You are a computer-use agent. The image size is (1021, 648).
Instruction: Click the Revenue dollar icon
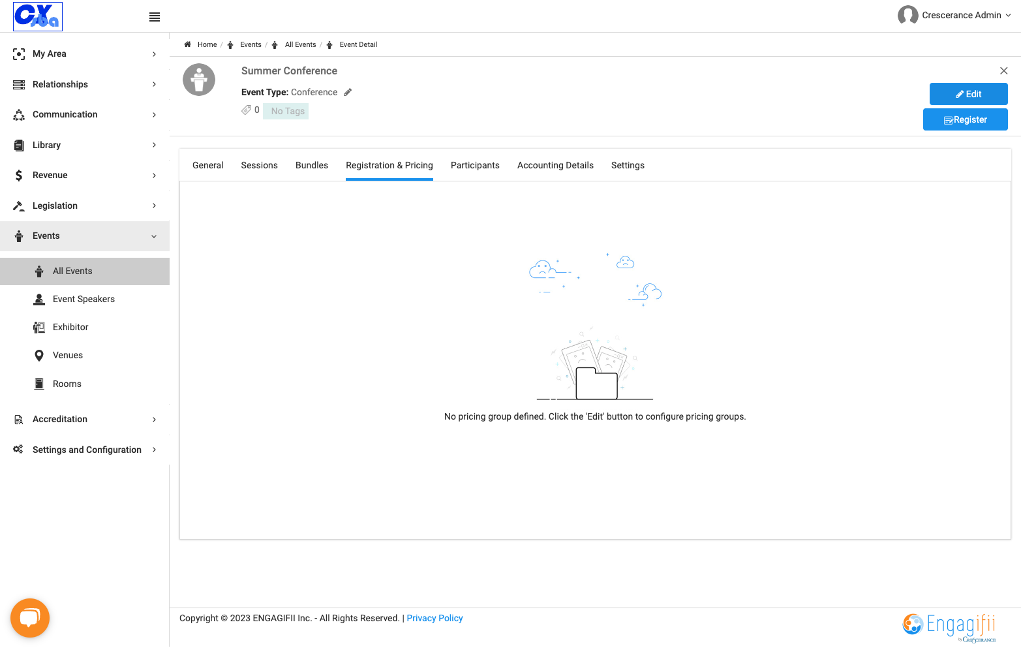click(19, 175)
